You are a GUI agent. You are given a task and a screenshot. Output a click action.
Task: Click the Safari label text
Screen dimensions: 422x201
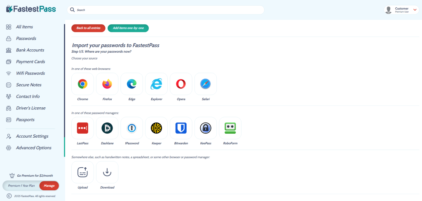click(206, 99)
